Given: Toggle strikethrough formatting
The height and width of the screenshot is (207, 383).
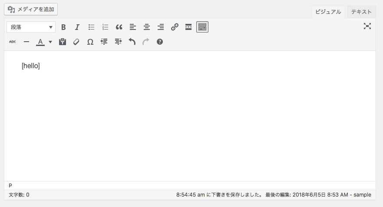Looking at the screenshot, I should pos(13,42).
